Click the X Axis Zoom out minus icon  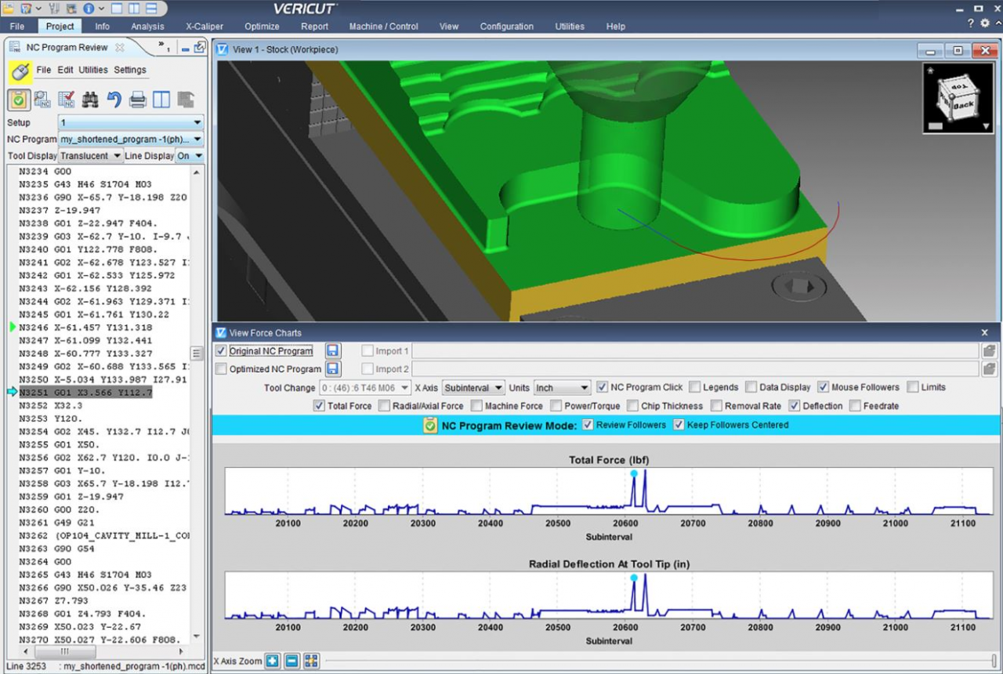point(291,661)
